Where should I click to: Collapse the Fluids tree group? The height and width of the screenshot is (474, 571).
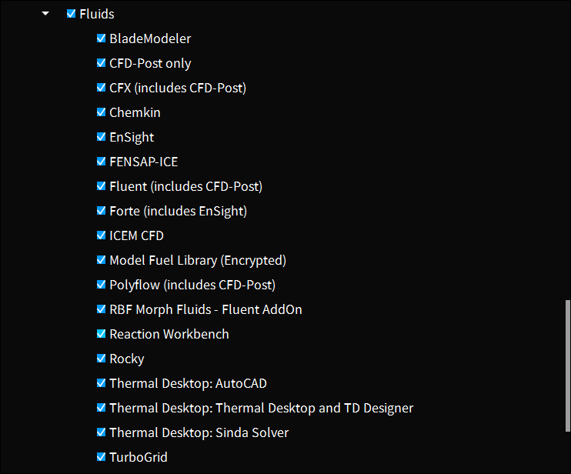pos(45,14)
